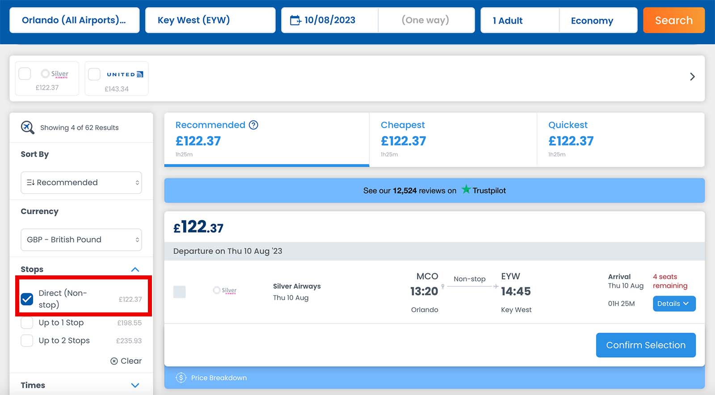Open the Sort By Recommended dropdown

click(x=81, y=183)
